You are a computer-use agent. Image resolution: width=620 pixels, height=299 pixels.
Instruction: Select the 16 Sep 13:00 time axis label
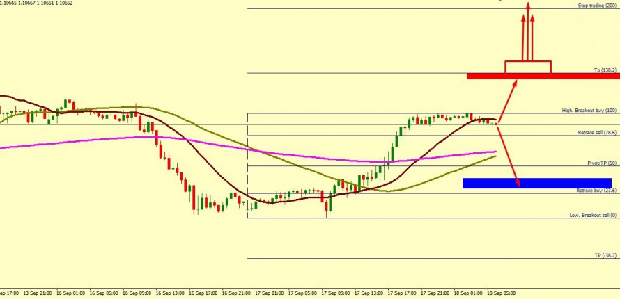(x=169, y=293)
